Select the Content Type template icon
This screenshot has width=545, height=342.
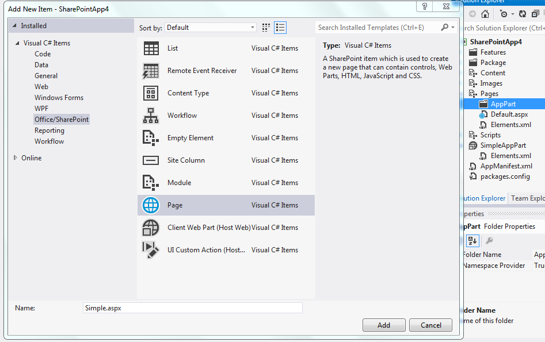(151, 93)
